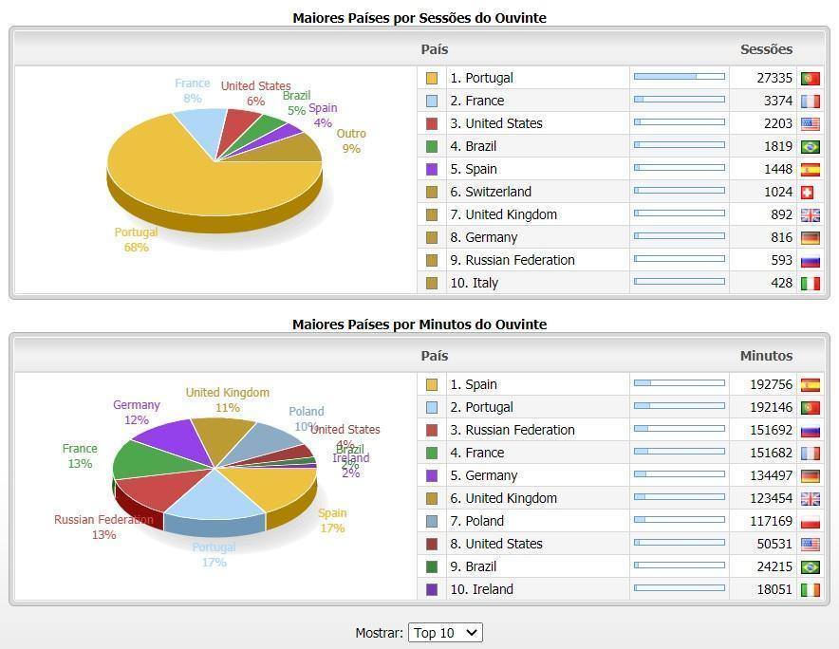Click the Italy flag icon
The width and height of the screenshot is (839, 649).
[x=810, y=284]
